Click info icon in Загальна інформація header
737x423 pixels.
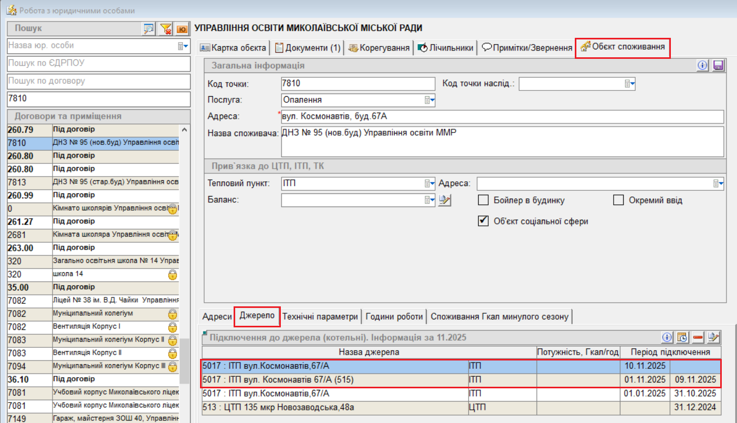click(x=702, y=66)
